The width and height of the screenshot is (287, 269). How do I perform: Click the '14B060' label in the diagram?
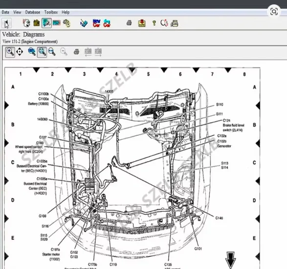pos(43,119)
